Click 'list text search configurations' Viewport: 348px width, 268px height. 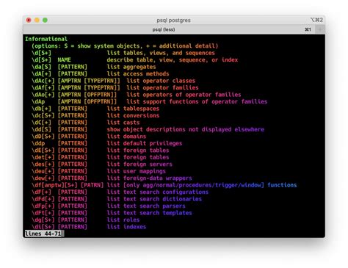coord(158,192)
